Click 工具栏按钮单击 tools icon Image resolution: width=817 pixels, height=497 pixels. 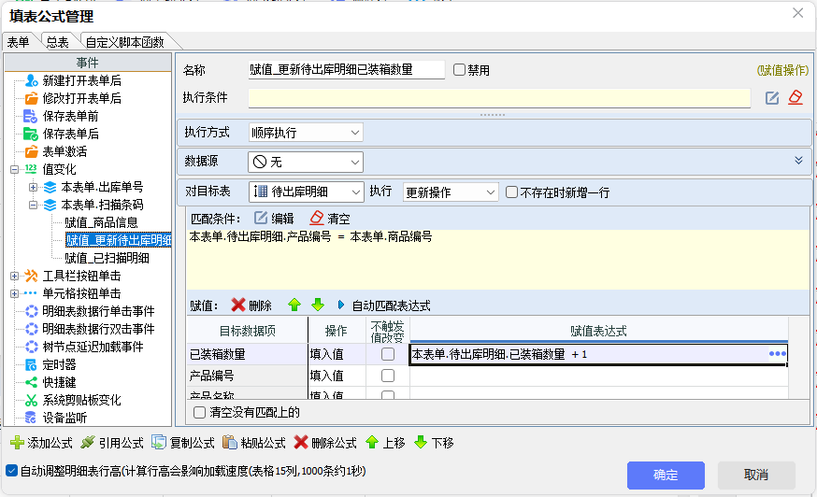click(x=31, y=276)
